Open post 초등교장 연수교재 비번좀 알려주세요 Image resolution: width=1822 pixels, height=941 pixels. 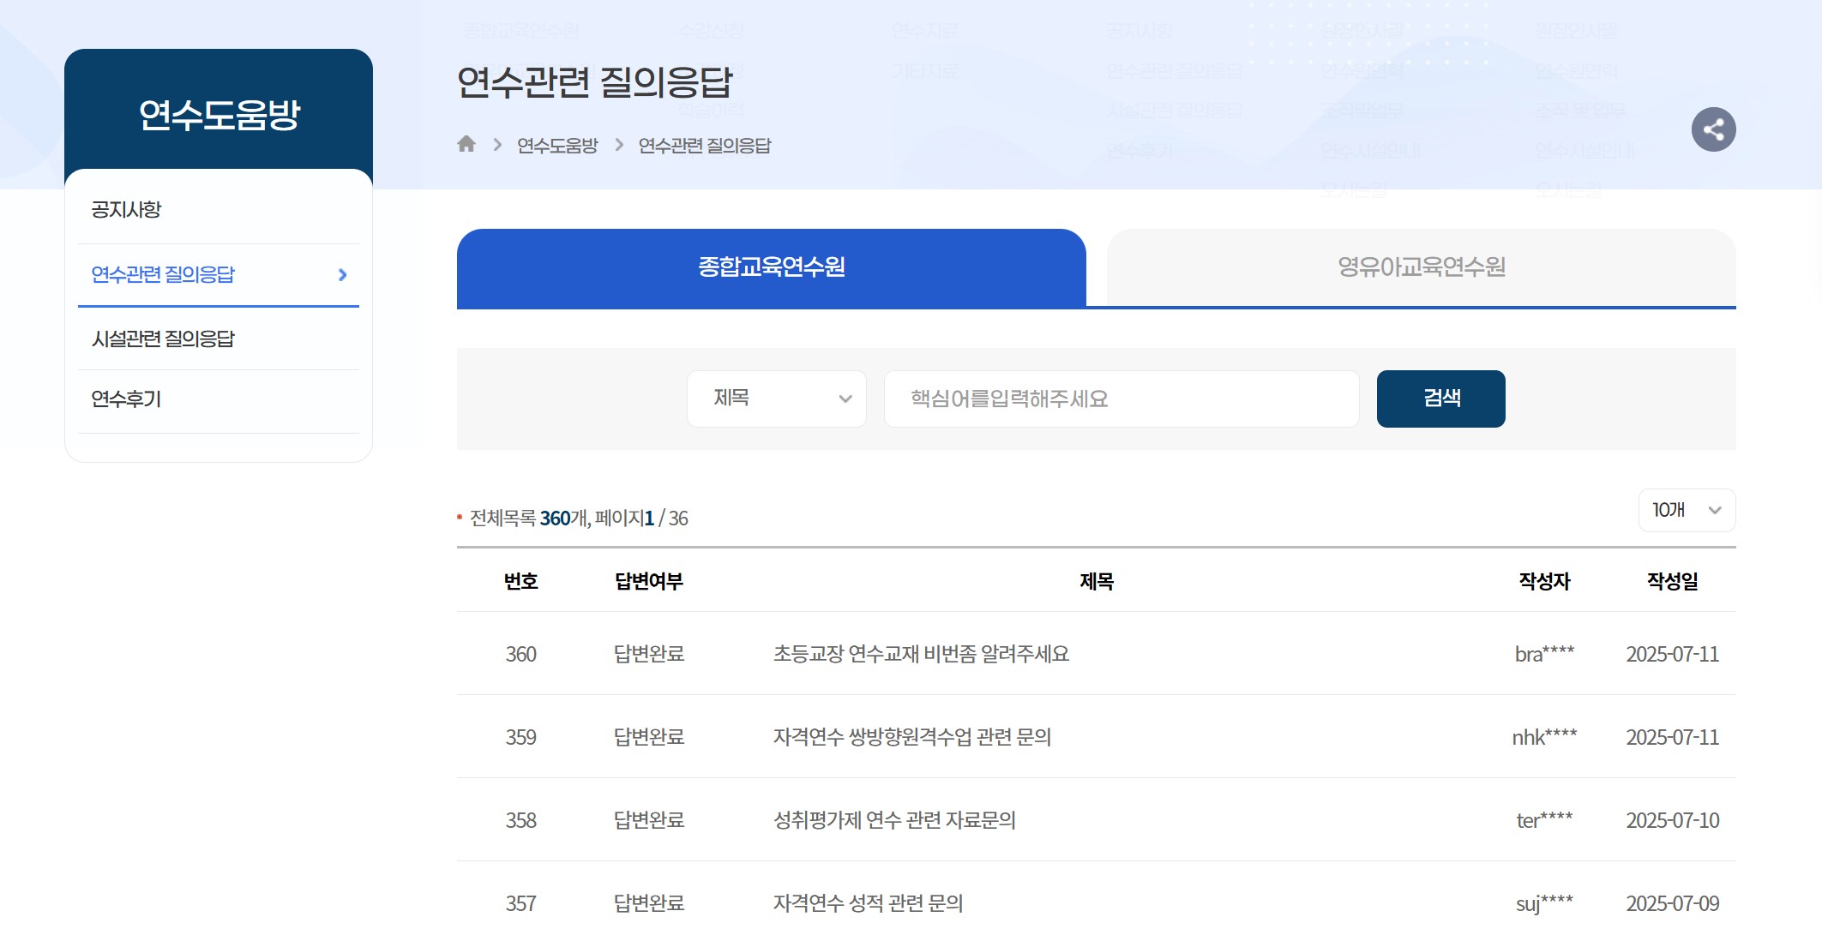[x=920, y=654]
